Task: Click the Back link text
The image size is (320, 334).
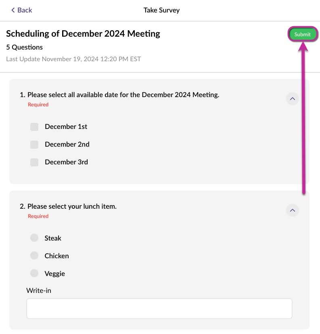Action: click(x=25, y=10)
